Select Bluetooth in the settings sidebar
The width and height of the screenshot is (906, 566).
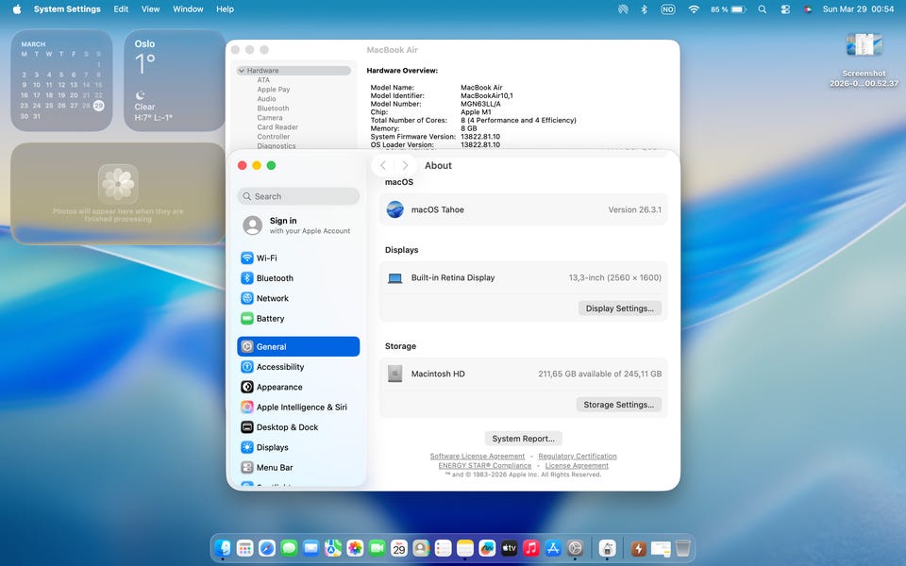tap(274, 278)
